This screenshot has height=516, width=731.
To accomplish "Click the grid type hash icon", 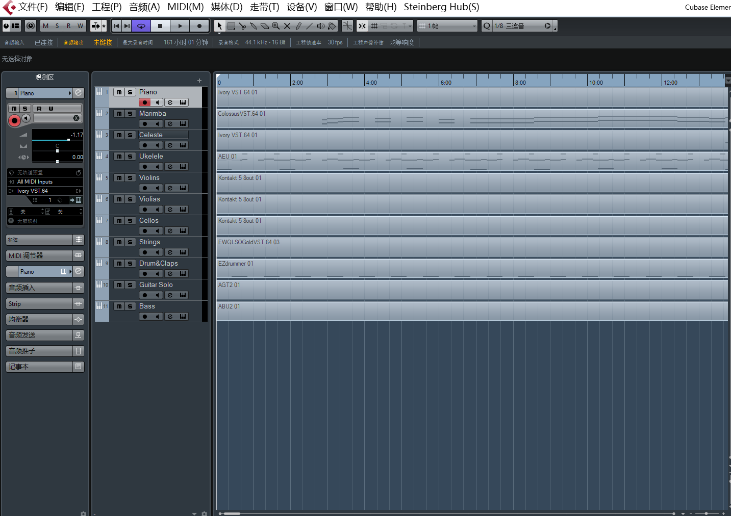I will point(374,26).
